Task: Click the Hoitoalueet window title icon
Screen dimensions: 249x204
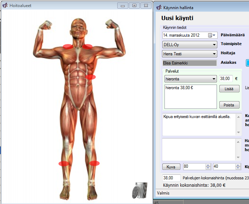Action: [5, 6]
